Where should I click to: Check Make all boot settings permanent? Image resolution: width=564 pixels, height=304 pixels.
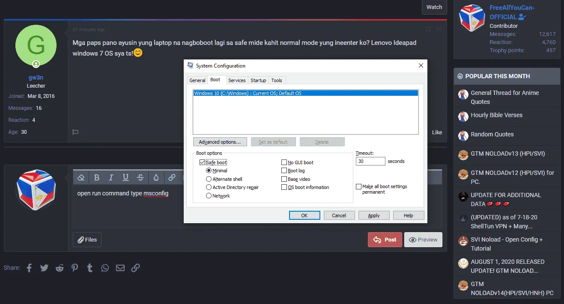(358, 187)
